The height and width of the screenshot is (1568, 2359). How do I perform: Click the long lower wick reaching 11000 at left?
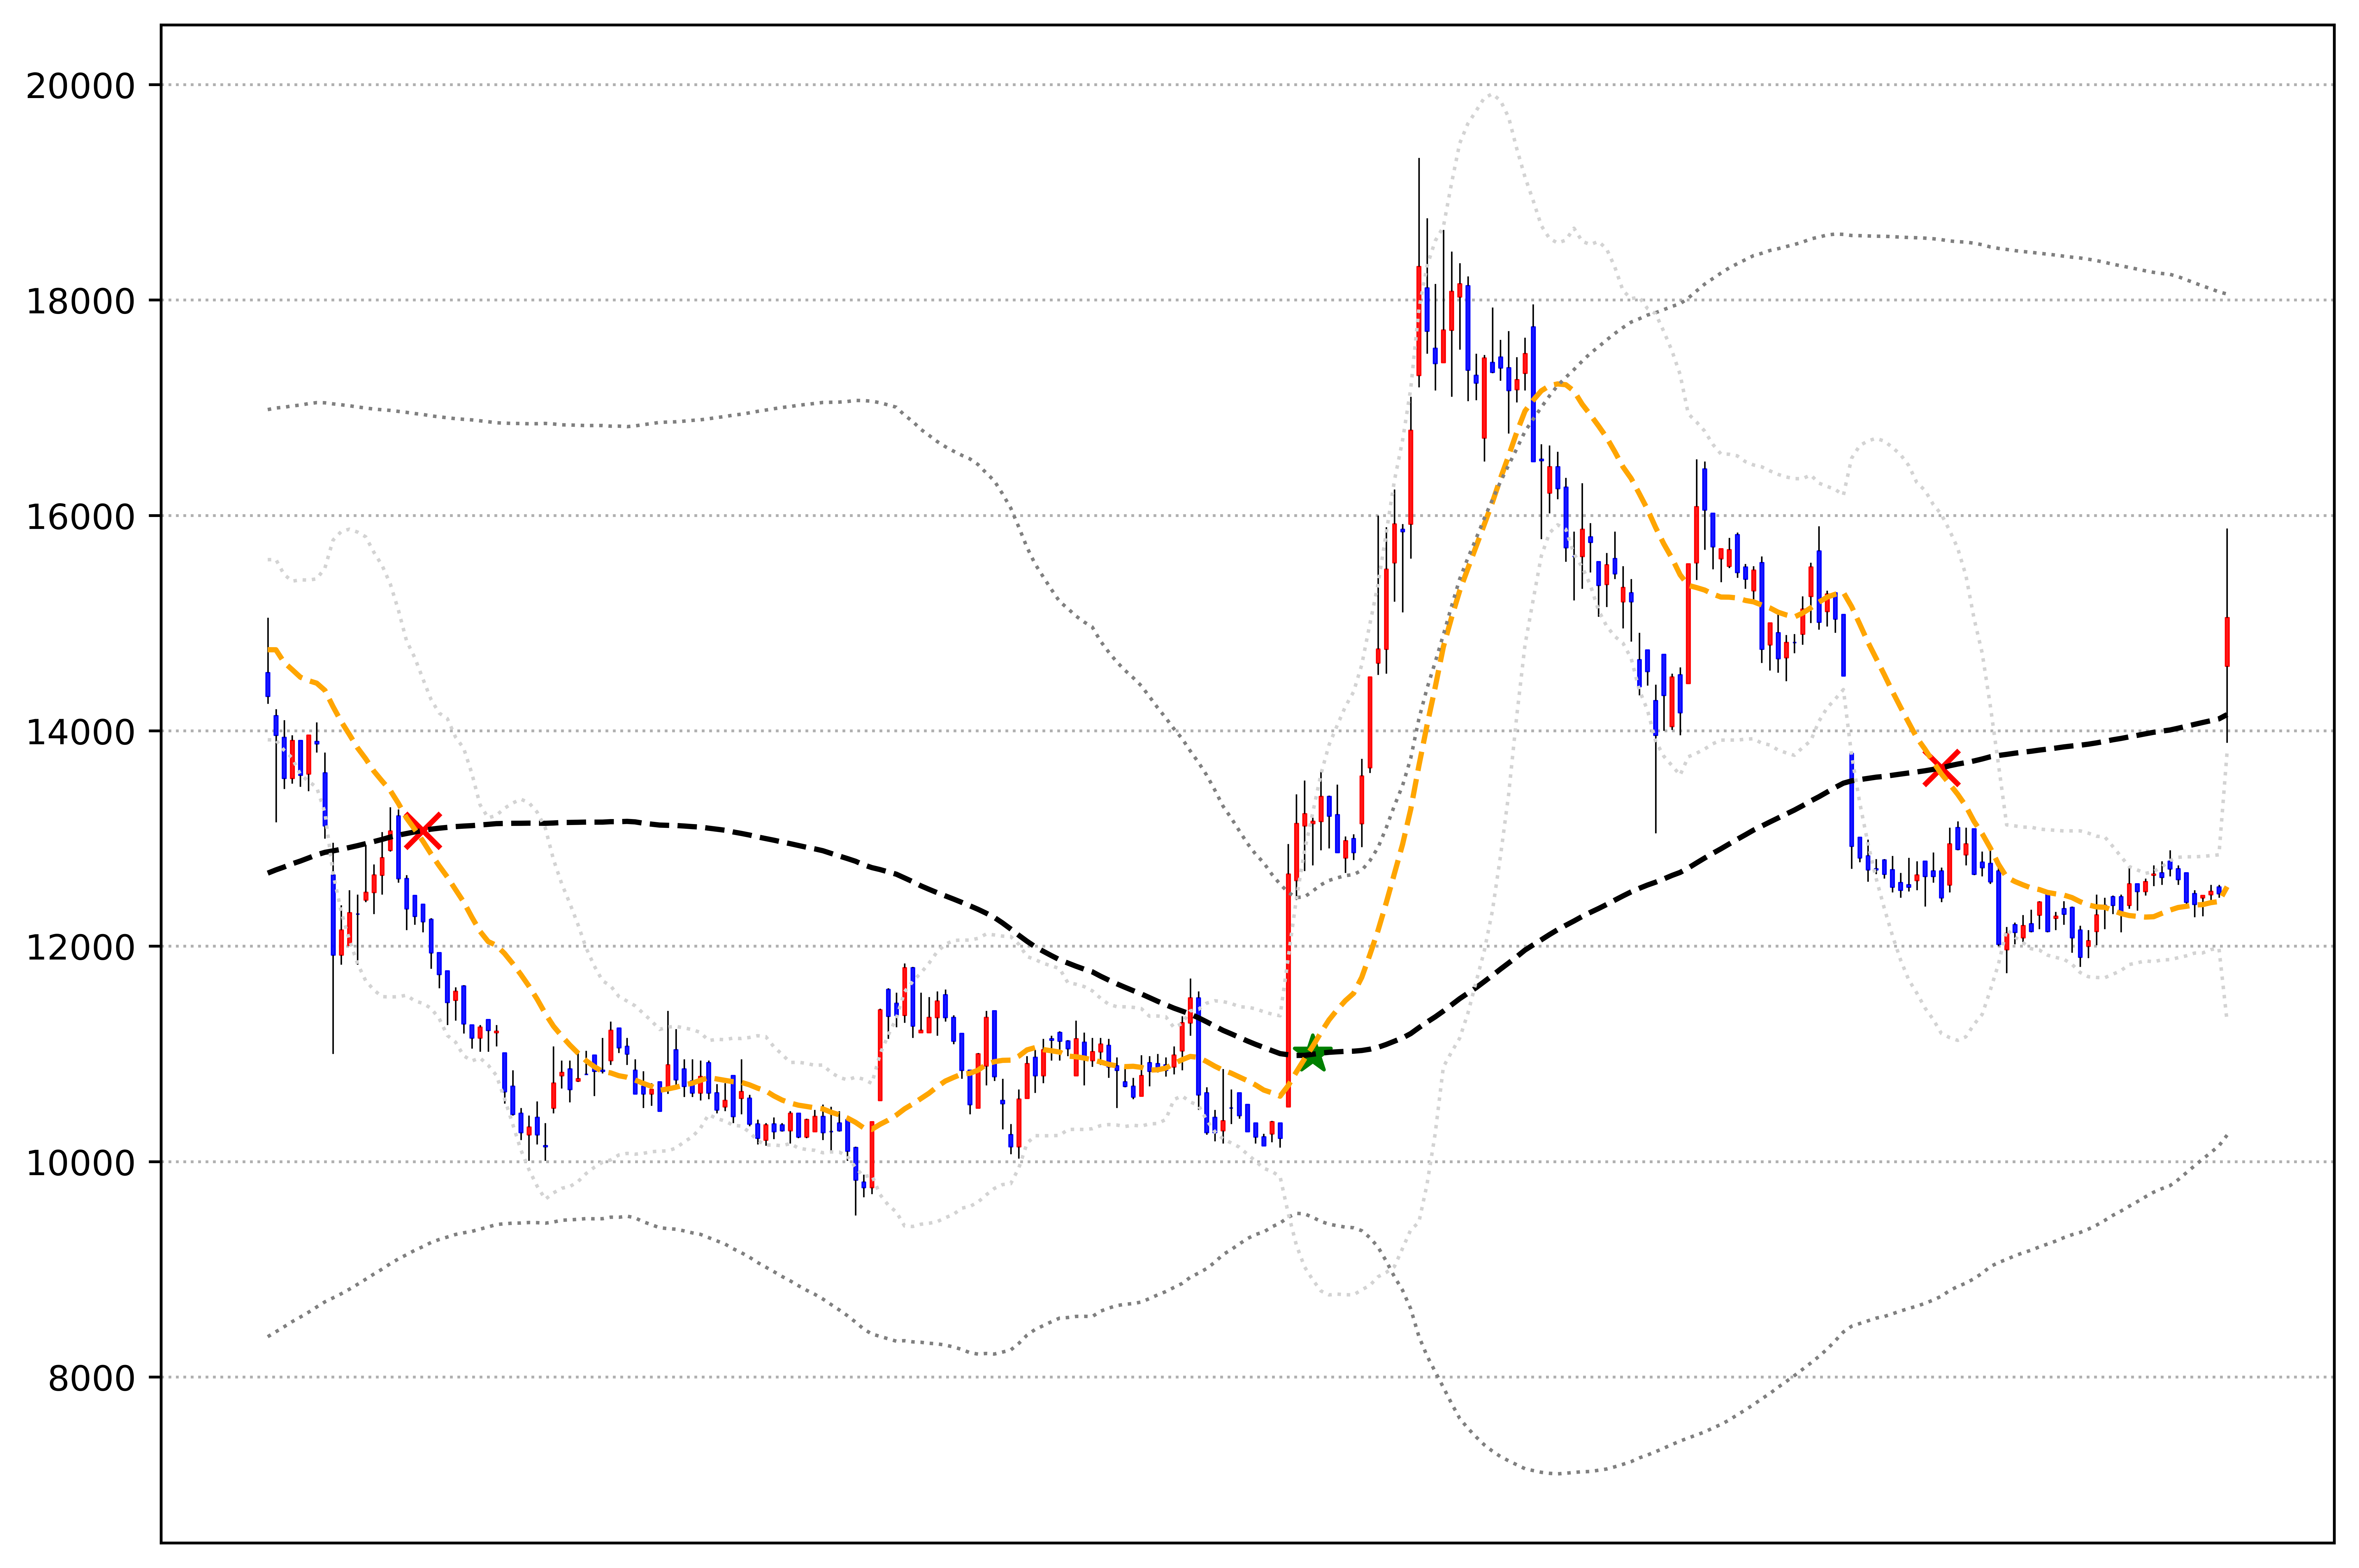[333, 1020]
